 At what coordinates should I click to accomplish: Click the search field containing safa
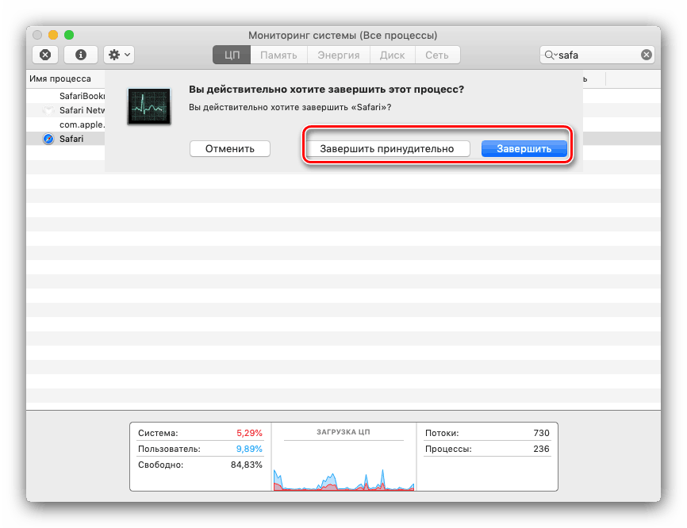pyautogui.click(x=597, y=55)
